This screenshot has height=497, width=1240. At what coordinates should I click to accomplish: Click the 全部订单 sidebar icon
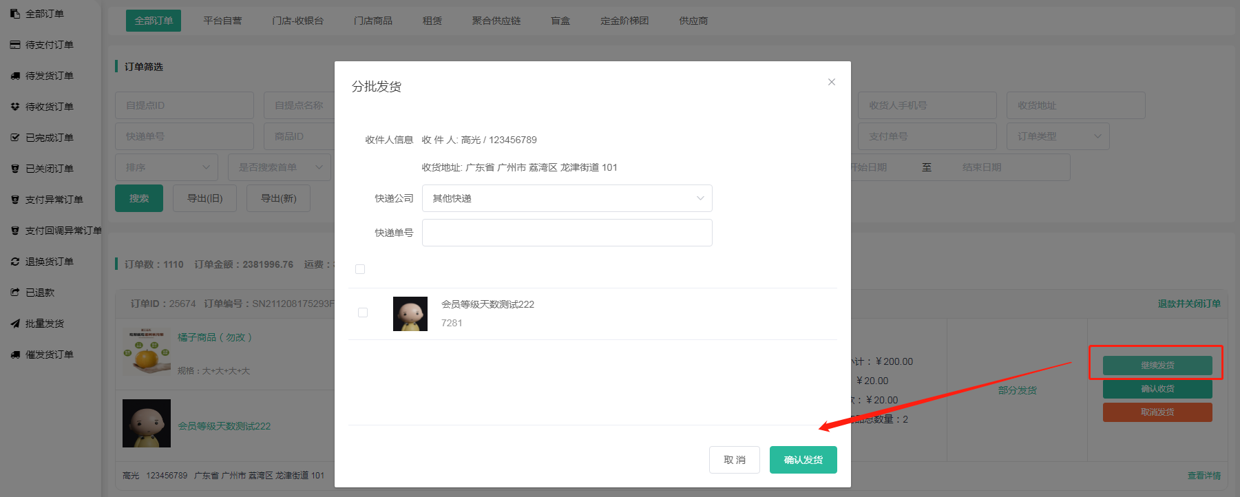(15, 14)
